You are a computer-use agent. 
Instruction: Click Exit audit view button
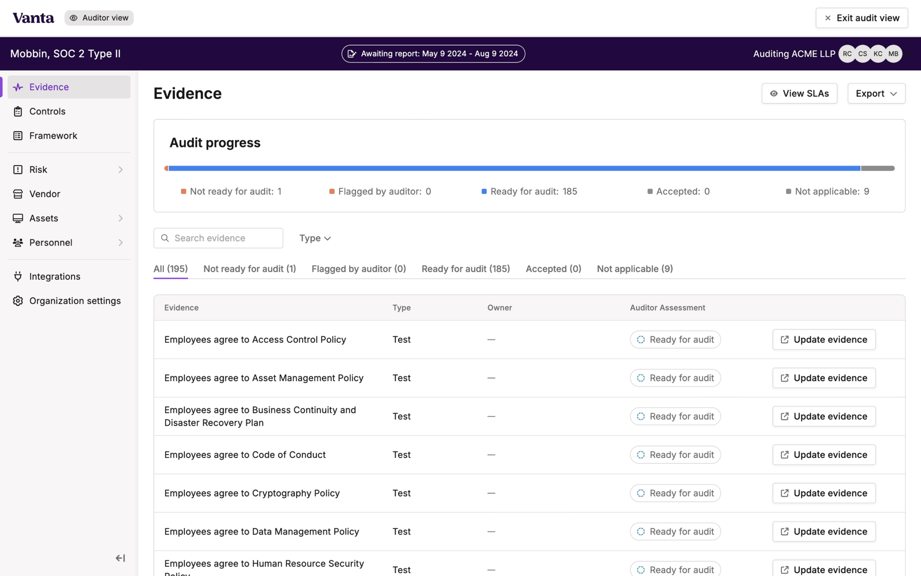pos(862,18)
